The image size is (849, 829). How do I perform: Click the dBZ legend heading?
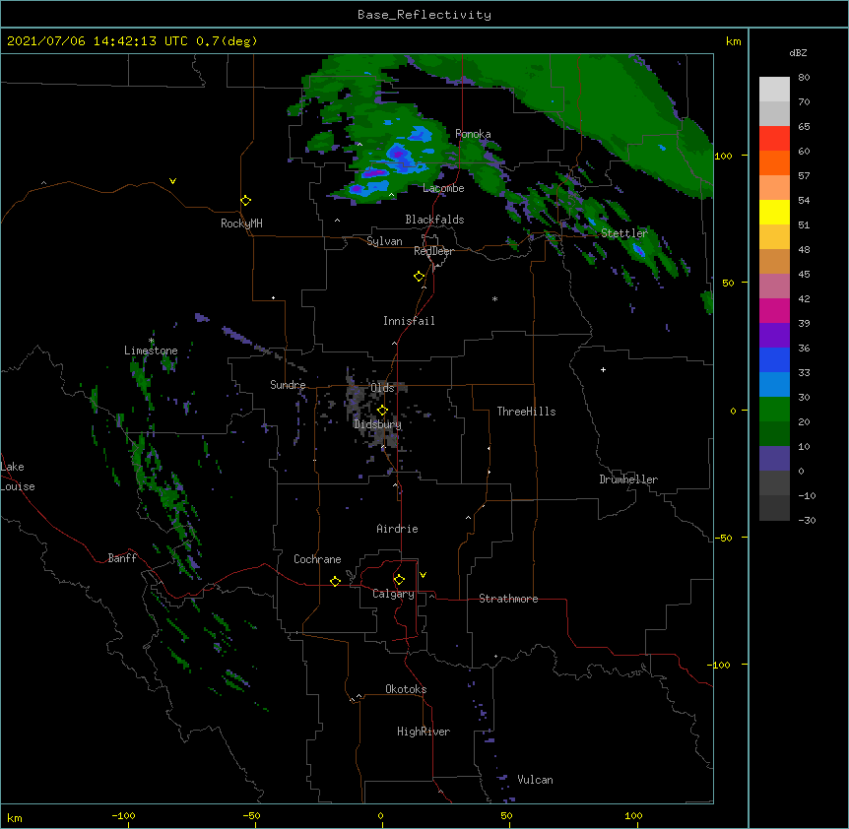798,52
